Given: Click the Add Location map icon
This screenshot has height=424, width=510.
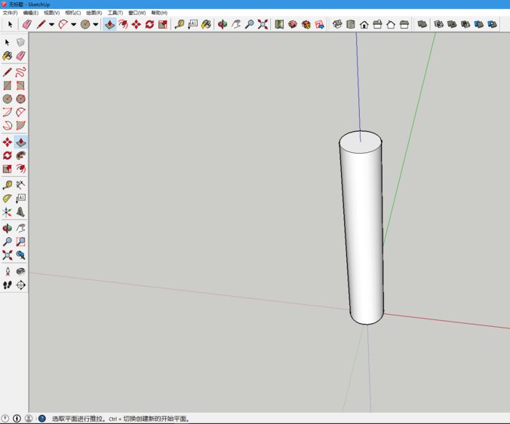Looking at the screenshot, I should [x=279, y=24].
